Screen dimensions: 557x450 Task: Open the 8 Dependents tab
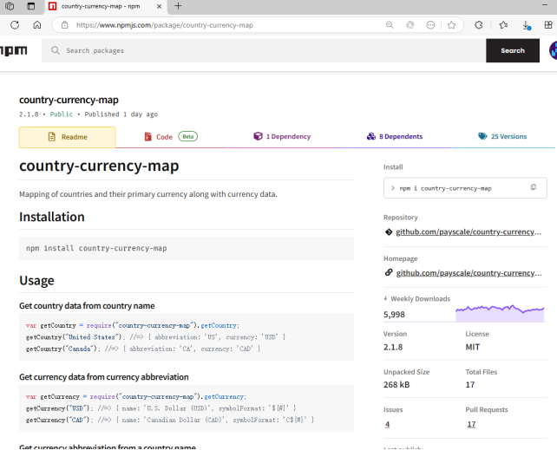tap(394, 137)
